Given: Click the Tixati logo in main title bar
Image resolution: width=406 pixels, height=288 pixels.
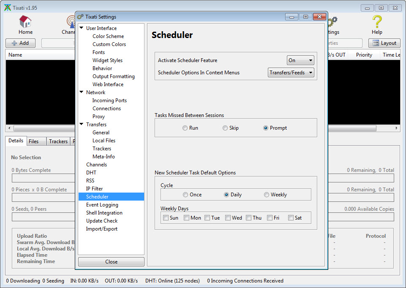Looking at the screenshot, I should click(x=8, y=8).
